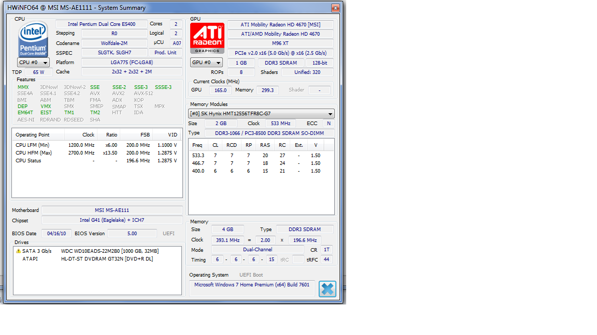Click the tRFC value 44 field
The image size is (597, 335).
tap(326, 260)
